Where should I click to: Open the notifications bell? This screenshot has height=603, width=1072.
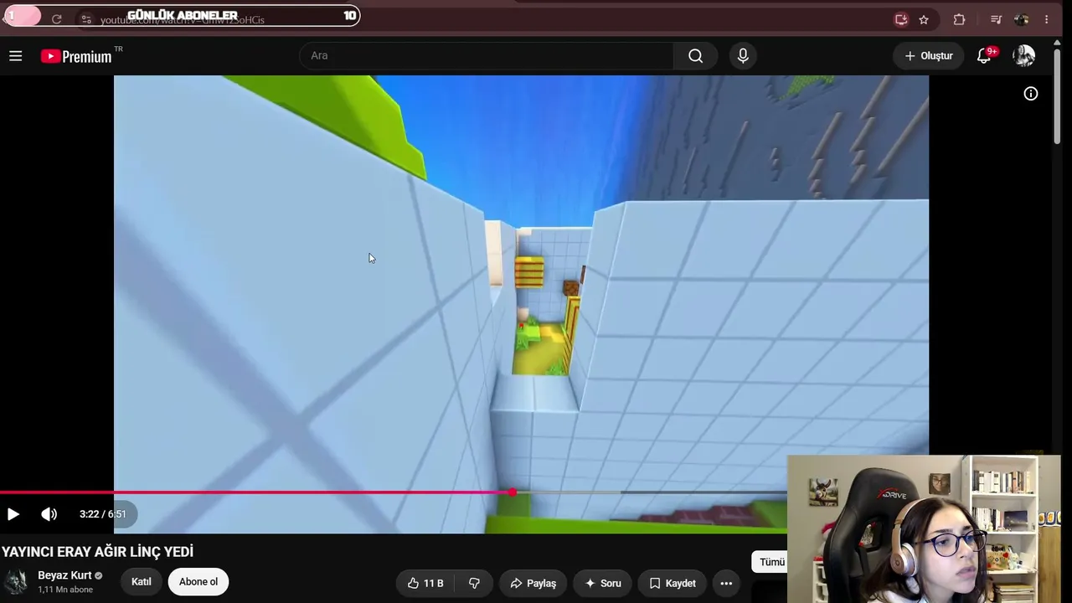click(x=985, y=56)
